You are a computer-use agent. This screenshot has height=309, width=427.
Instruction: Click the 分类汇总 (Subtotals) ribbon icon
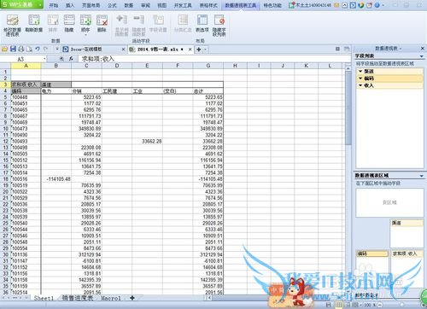[183, 20]
